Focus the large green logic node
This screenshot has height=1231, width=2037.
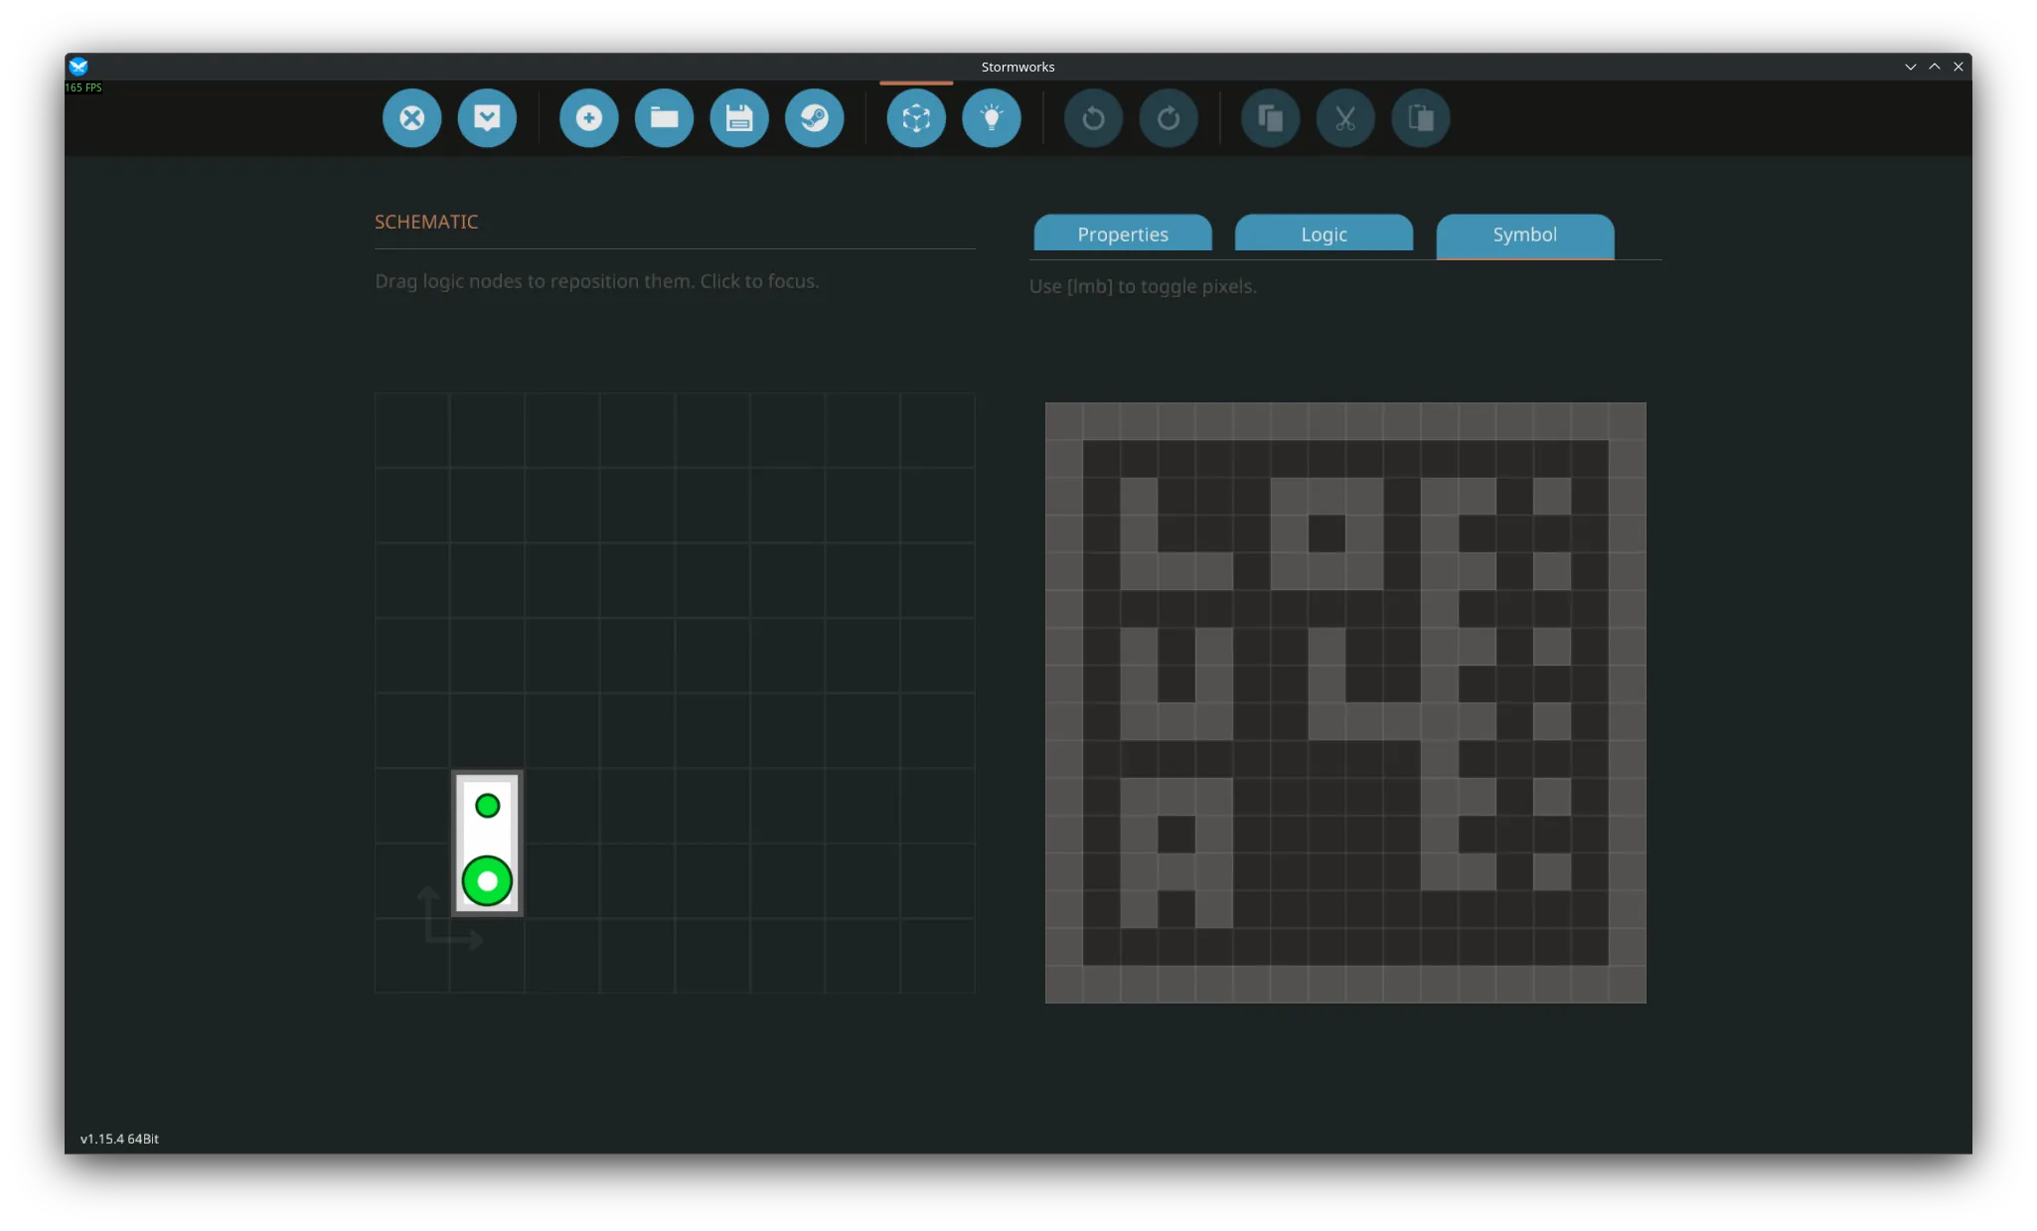[487, 881]
